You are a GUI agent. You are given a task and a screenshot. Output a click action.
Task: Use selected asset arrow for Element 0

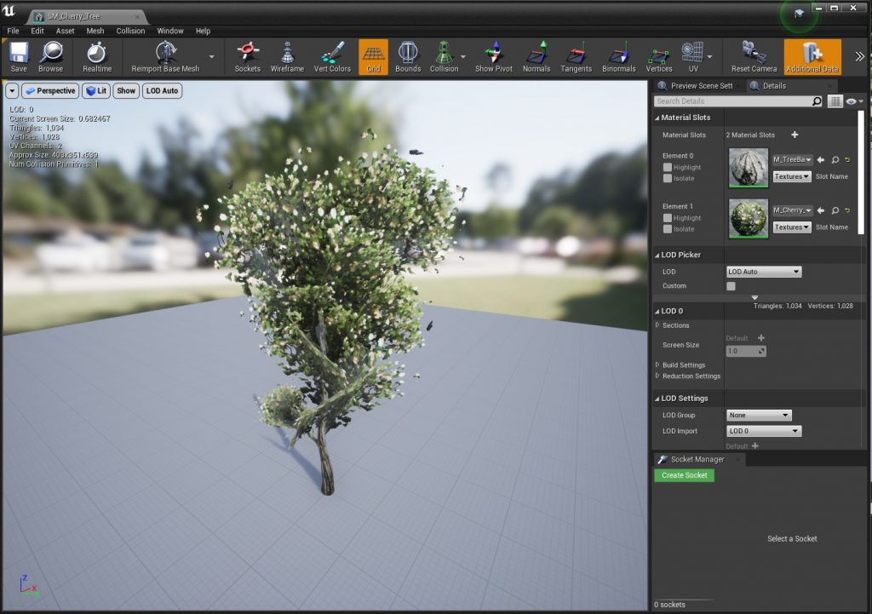pyautogui.click(x=821, y=159)
